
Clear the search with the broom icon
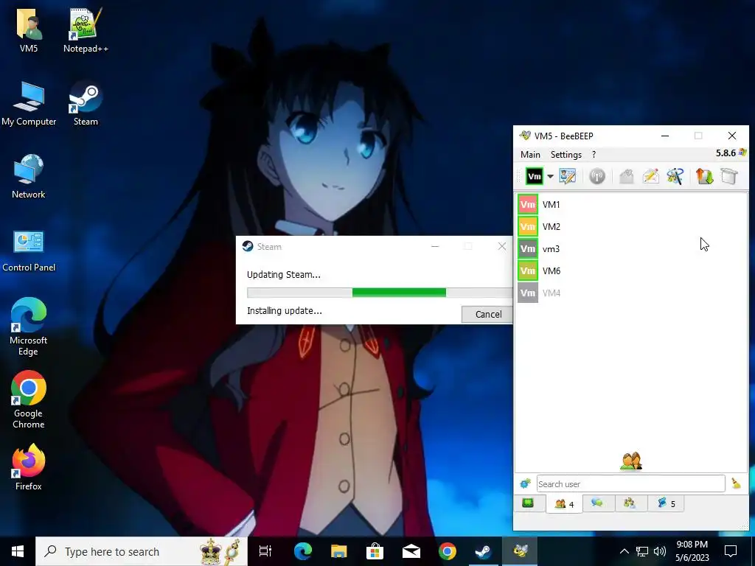[736, 483]
